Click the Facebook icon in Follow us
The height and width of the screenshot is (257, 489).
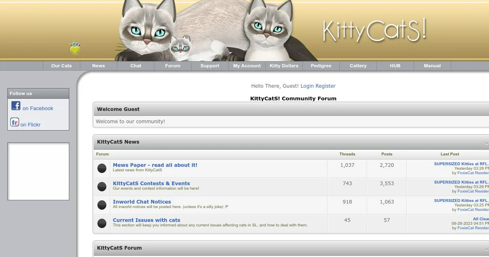point(16,106)
